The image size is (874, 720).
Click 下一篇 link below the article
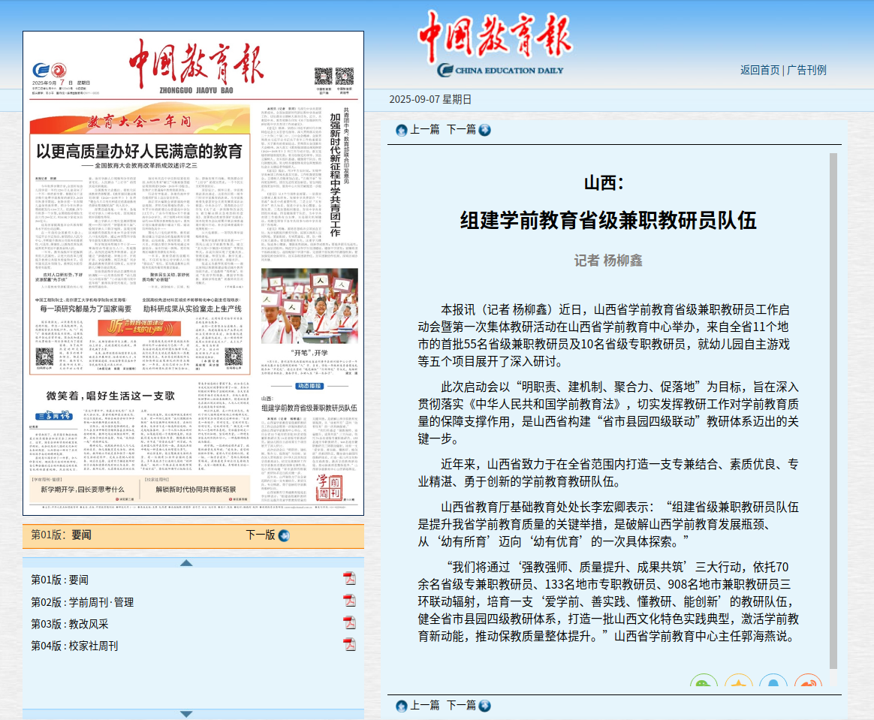tap(461, 705)
